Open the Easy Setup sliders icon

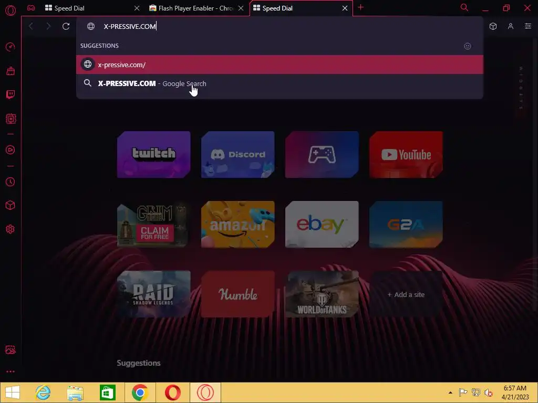coord(528,26)
